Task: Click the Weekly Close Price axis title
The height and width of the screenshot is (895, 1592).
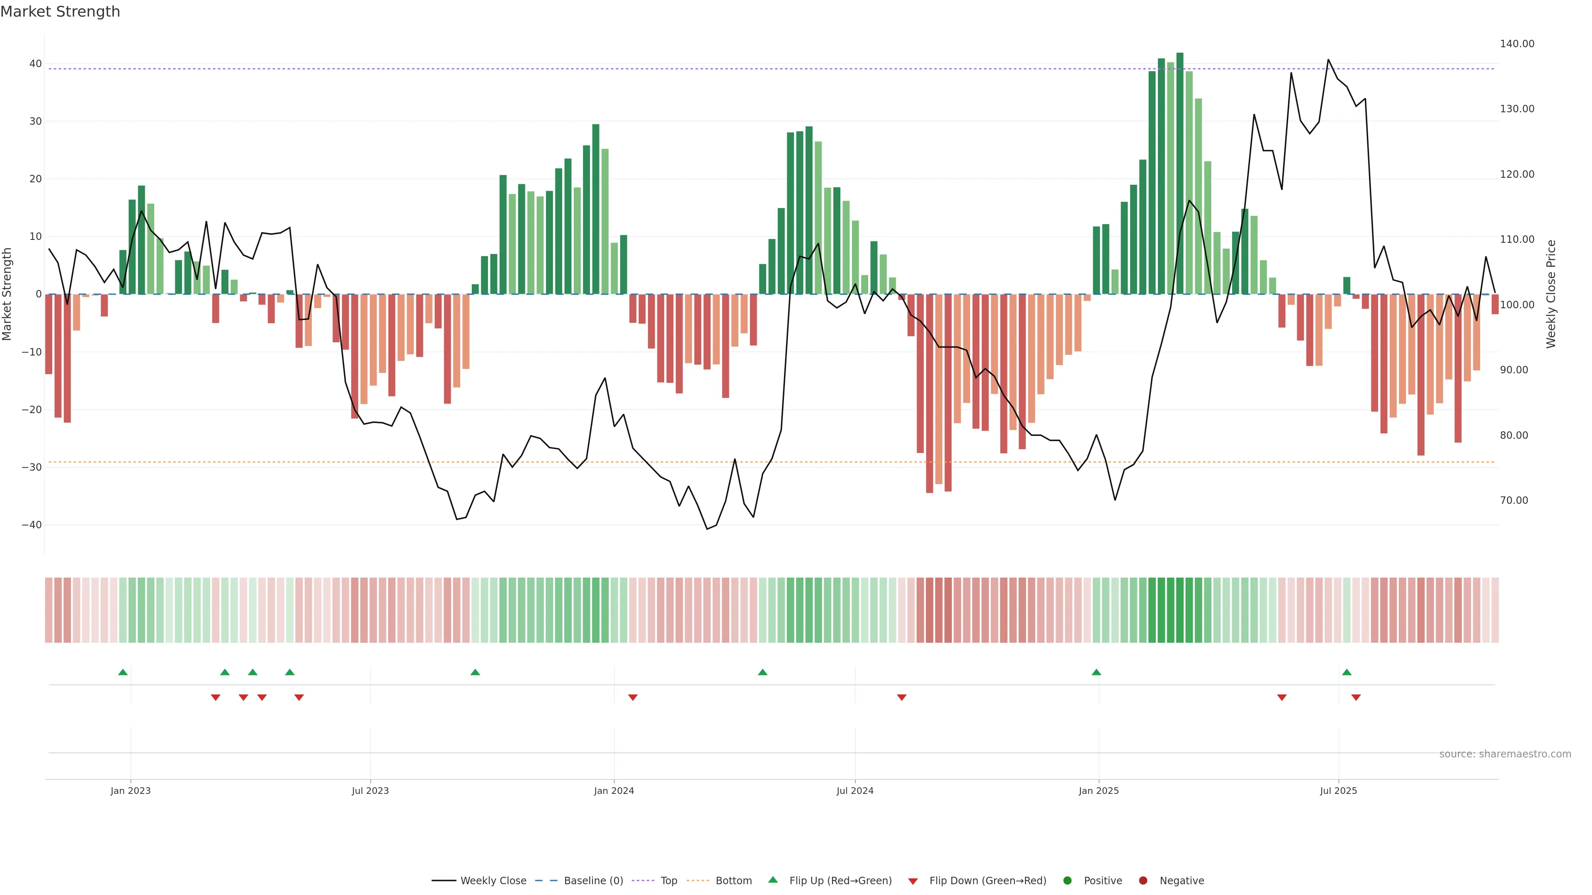Action: pos(1551,294)
